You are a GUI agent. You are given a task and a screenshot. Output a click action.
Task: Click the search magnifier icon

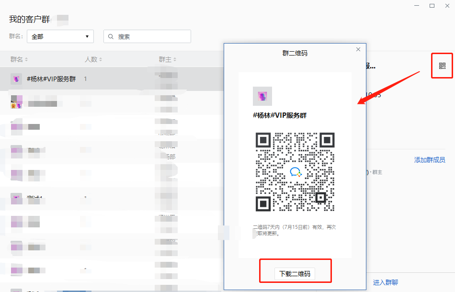point(111,36)
